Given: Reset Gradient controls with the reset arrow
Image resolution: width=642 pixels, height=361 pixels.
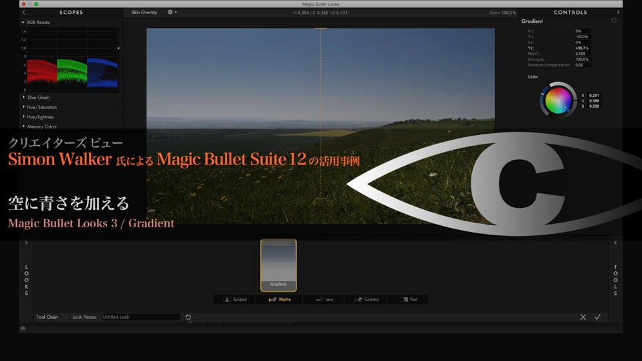Looking at the screenshot, I should click(614, 21).
